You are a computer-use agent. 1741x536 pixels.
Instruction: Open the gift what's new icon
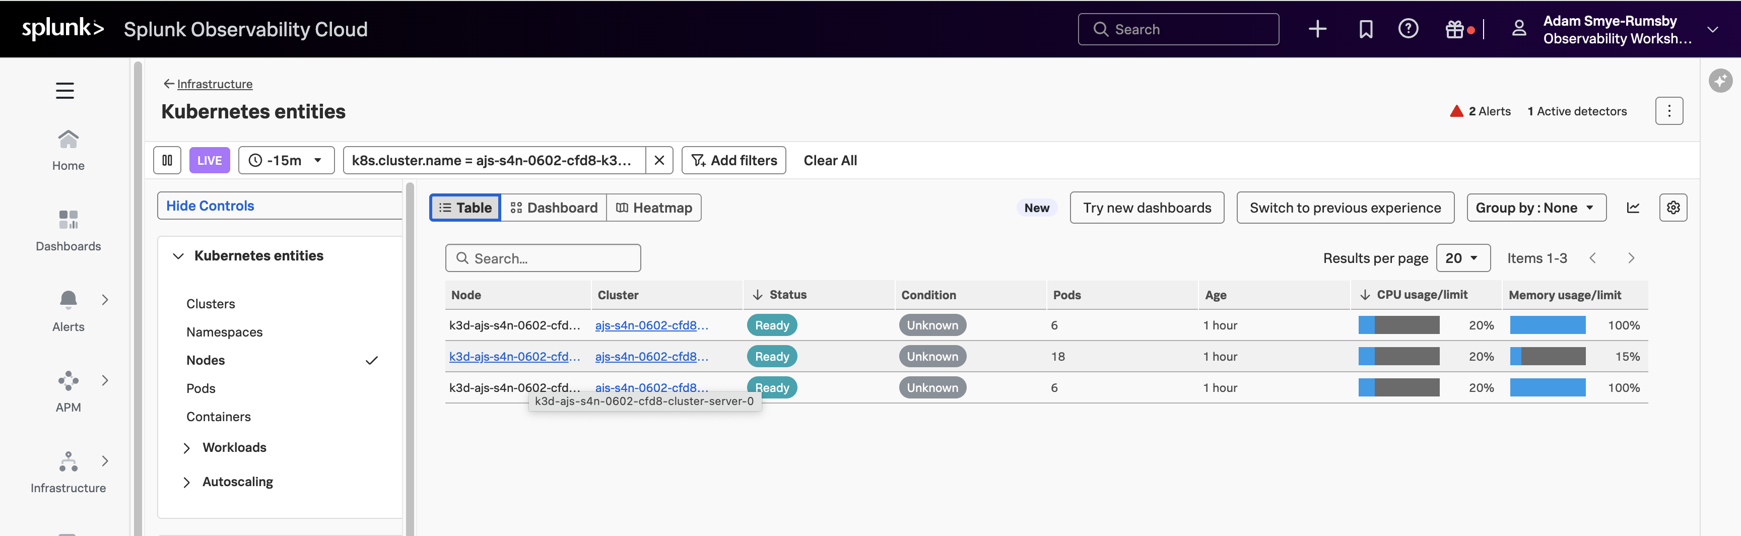coord(1455,29)
